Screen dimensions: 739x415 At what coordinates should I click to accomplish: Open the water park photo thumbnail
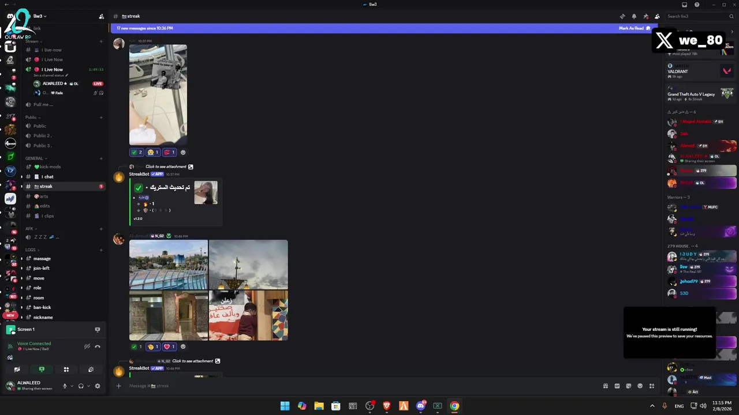(x=168, y=264)
